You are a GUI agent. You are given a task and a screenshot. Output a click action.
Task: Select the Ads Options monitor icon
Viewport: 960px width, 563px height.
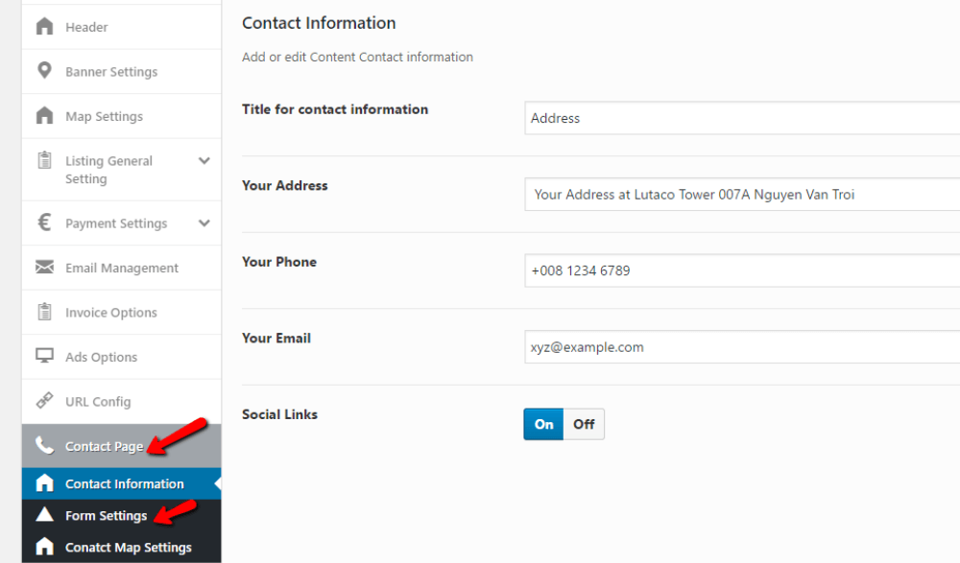point(42,356)
